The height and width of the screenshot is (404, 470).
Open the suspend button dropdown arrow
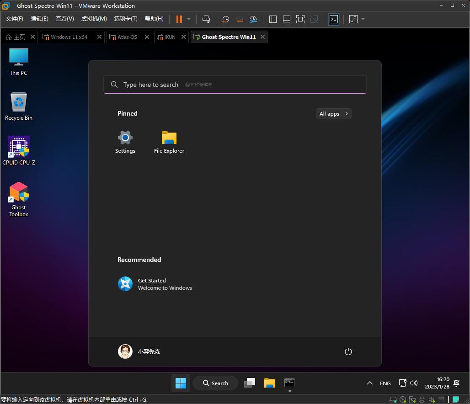187,19
